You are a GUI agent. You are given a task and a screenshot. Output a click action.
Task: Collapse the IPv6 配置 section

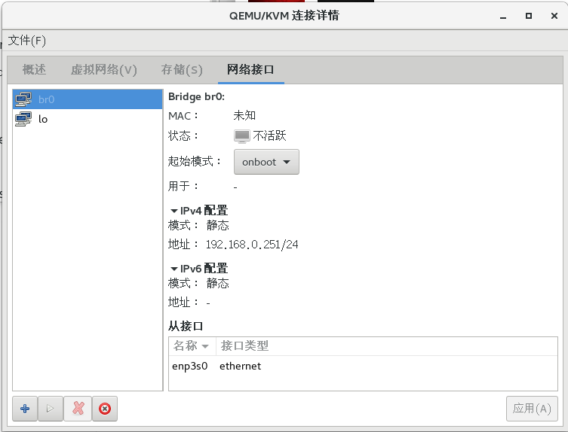(x=174, y=269)
